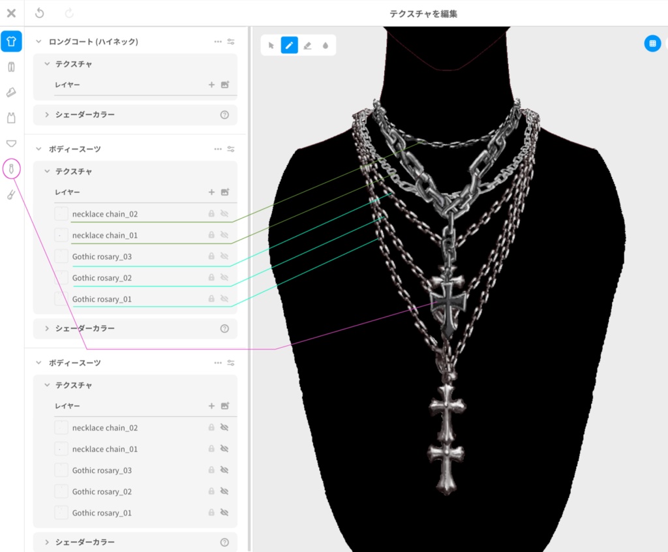Open the necktie accessory category icon
Viewport: 668px width, 552px height.
[12, 169]
